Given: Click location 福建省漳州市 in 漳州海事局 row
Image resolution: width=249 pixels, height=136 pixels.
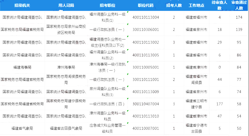Looking at the screenshot, I should click(x=196, y=67).
